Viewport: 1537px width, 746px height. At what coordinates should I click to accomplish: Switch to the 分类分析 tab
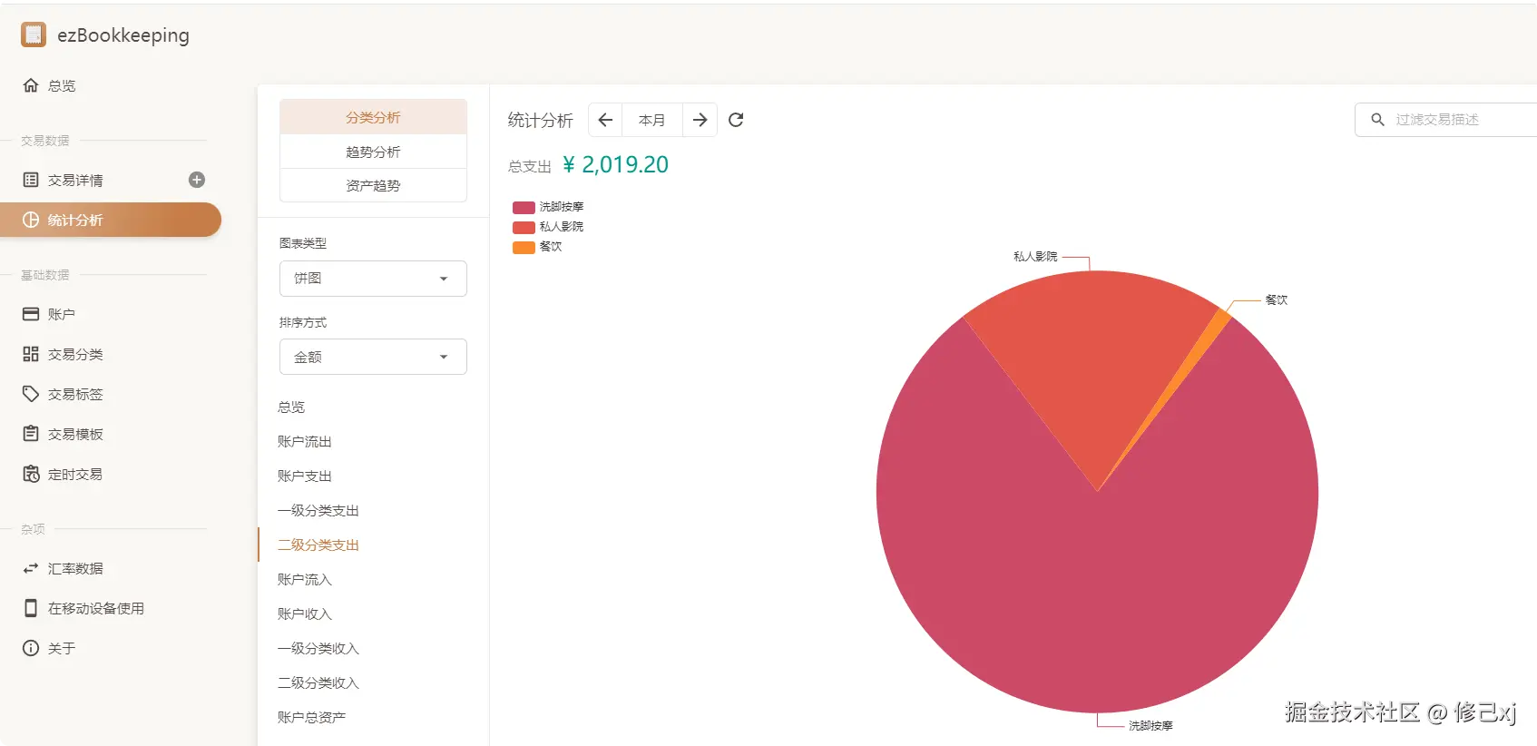(373, 117)
